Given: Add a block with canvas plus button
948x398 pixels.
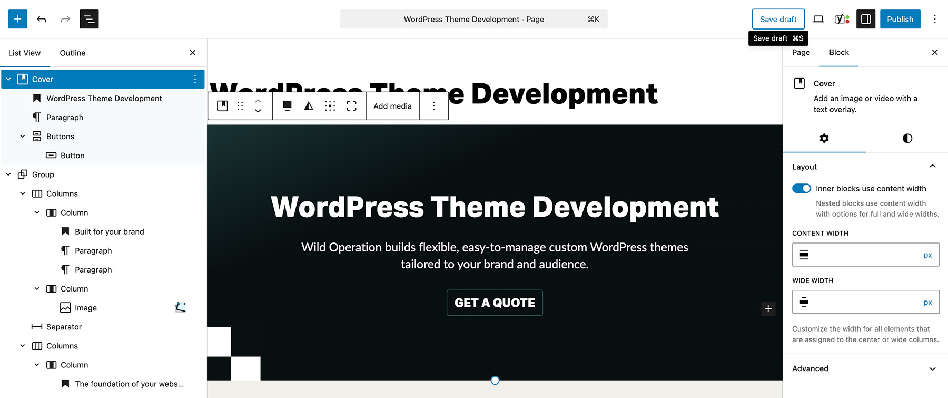Looking at the screenshot, I should click(768, 309).
